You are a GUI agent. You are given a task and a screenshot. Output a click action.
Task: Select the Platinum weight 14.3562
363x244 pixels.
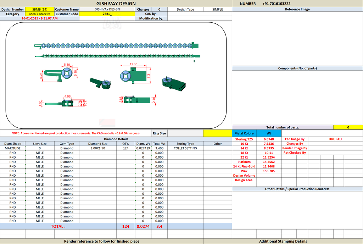point(269,162)
